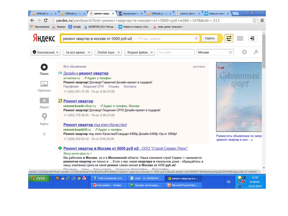Open the Chrome hamburger menu

click(x=262, y=20)
